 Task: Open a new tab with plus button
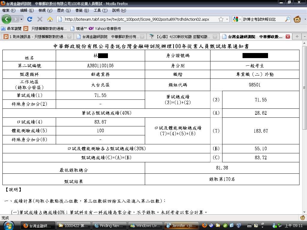pos(297,37)
